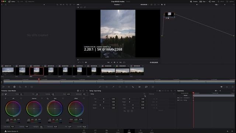Toggle loop playback in viewer transport
Image resolution: width=236 pixels, height=133 pixels.
click(x=124, y=62)
